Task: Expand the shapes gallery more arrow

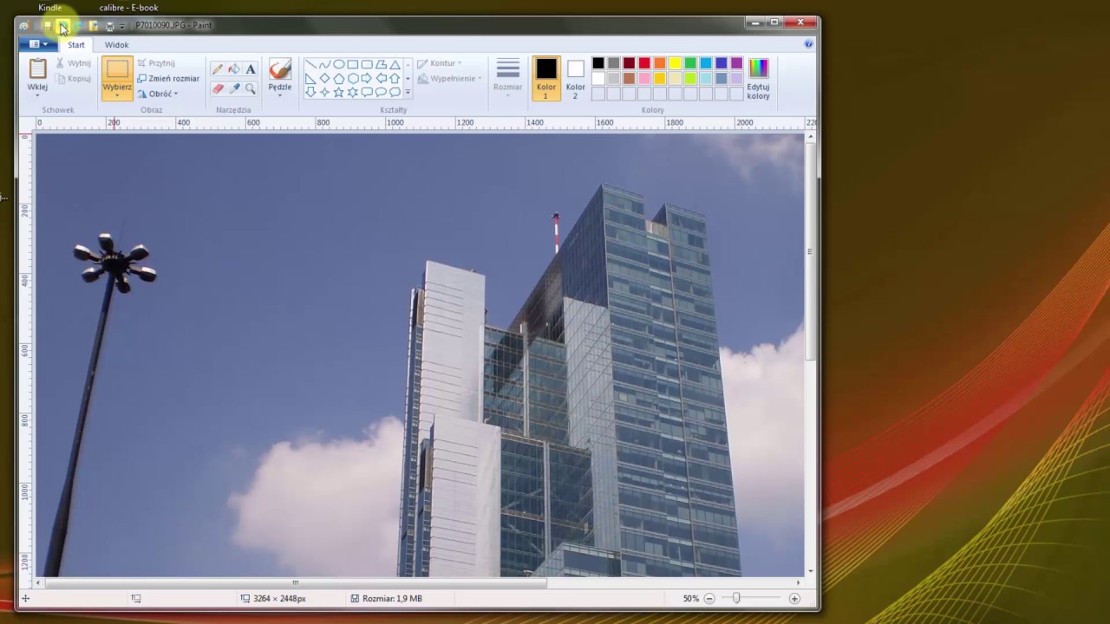Action: (408, 92)
